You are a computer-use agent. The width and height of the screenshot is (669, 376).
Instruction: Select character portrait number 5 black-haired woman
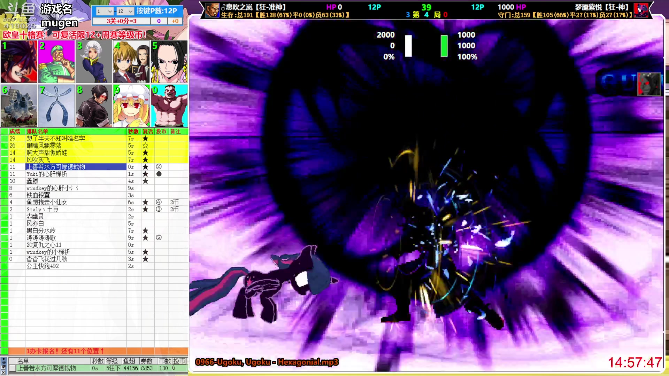[169, 62]
